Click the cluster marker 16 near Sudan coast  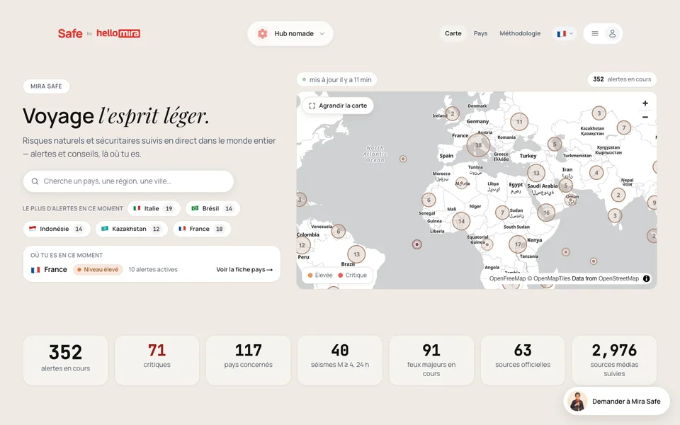546,212
